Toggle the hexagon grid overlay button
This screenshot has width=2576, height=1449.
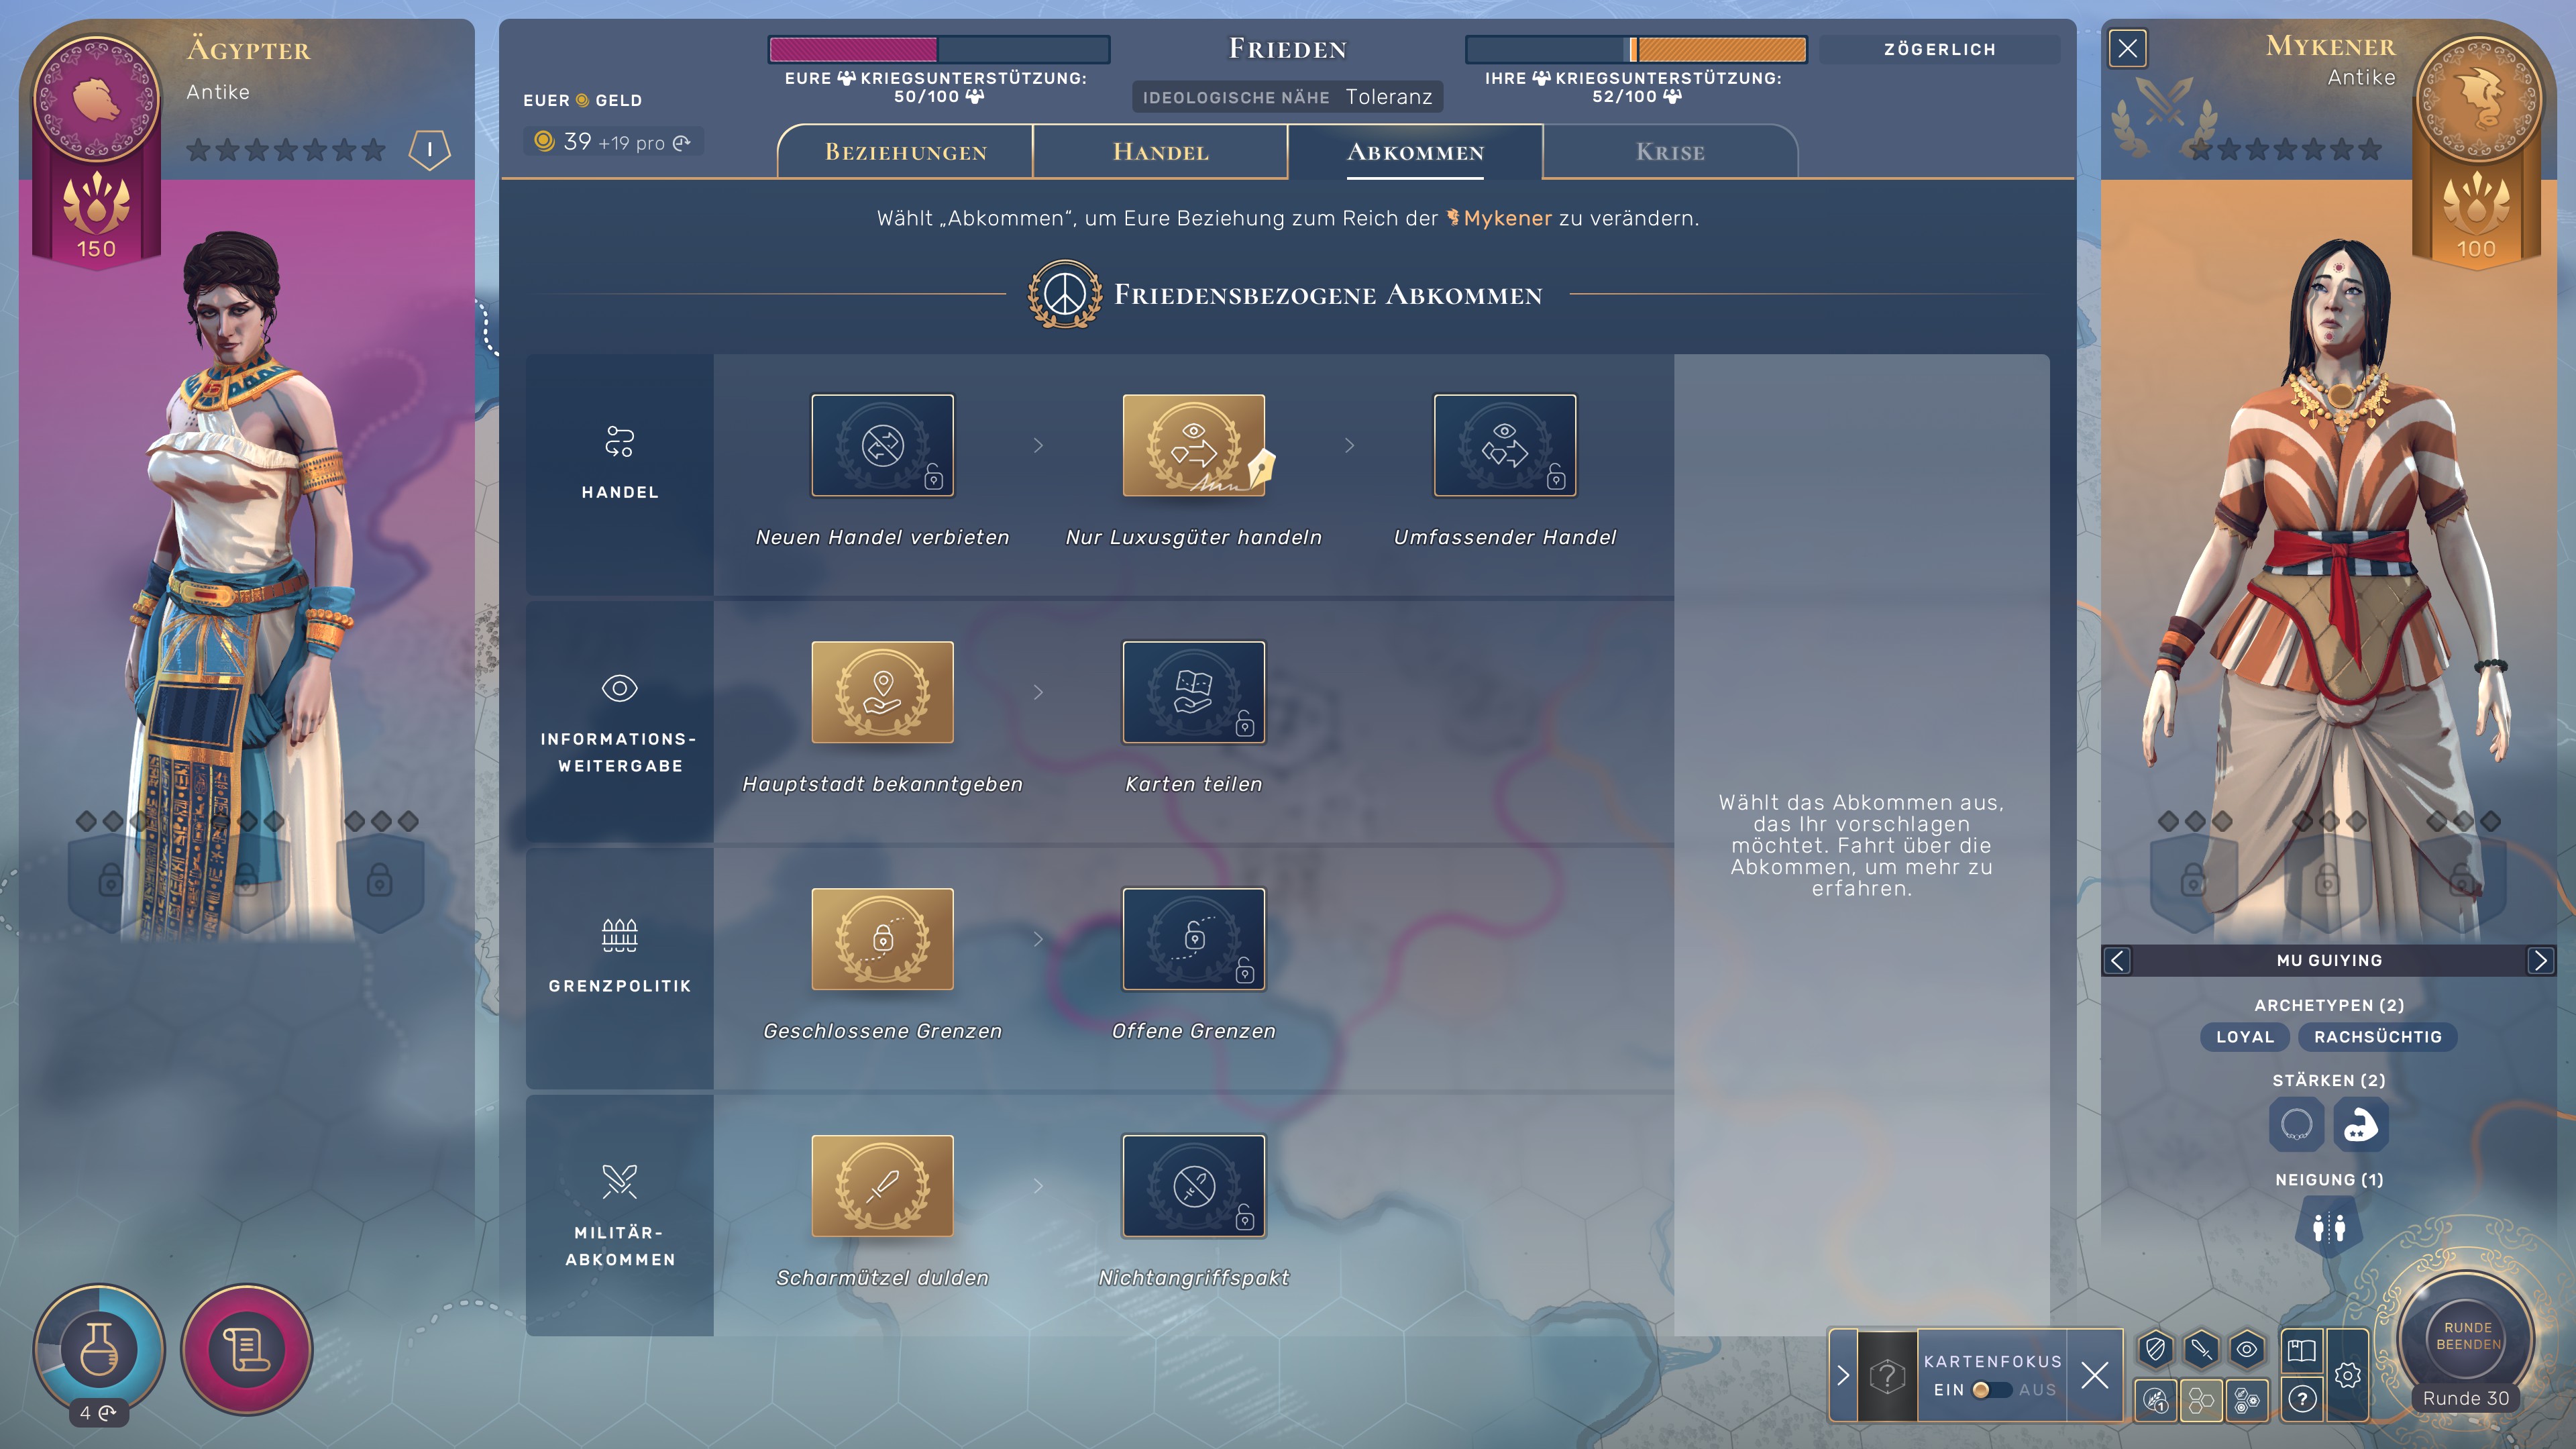2201,1400
